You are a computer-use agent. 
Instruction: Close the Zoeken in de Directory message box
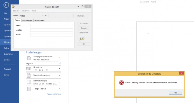click(182, 73)
